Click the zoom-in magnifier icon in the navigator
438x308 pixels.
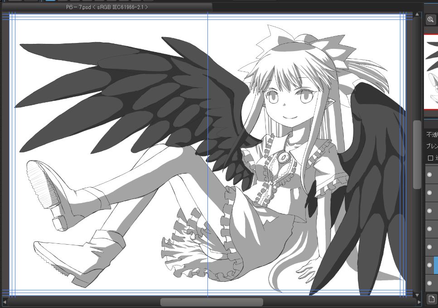pos(430,19)
